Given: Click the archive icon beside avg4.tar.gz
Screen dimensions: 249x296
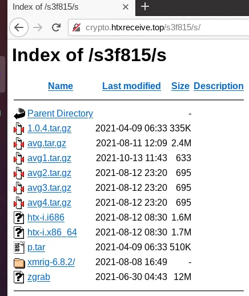Looking at the screenshot, I should tap(19, 203).
